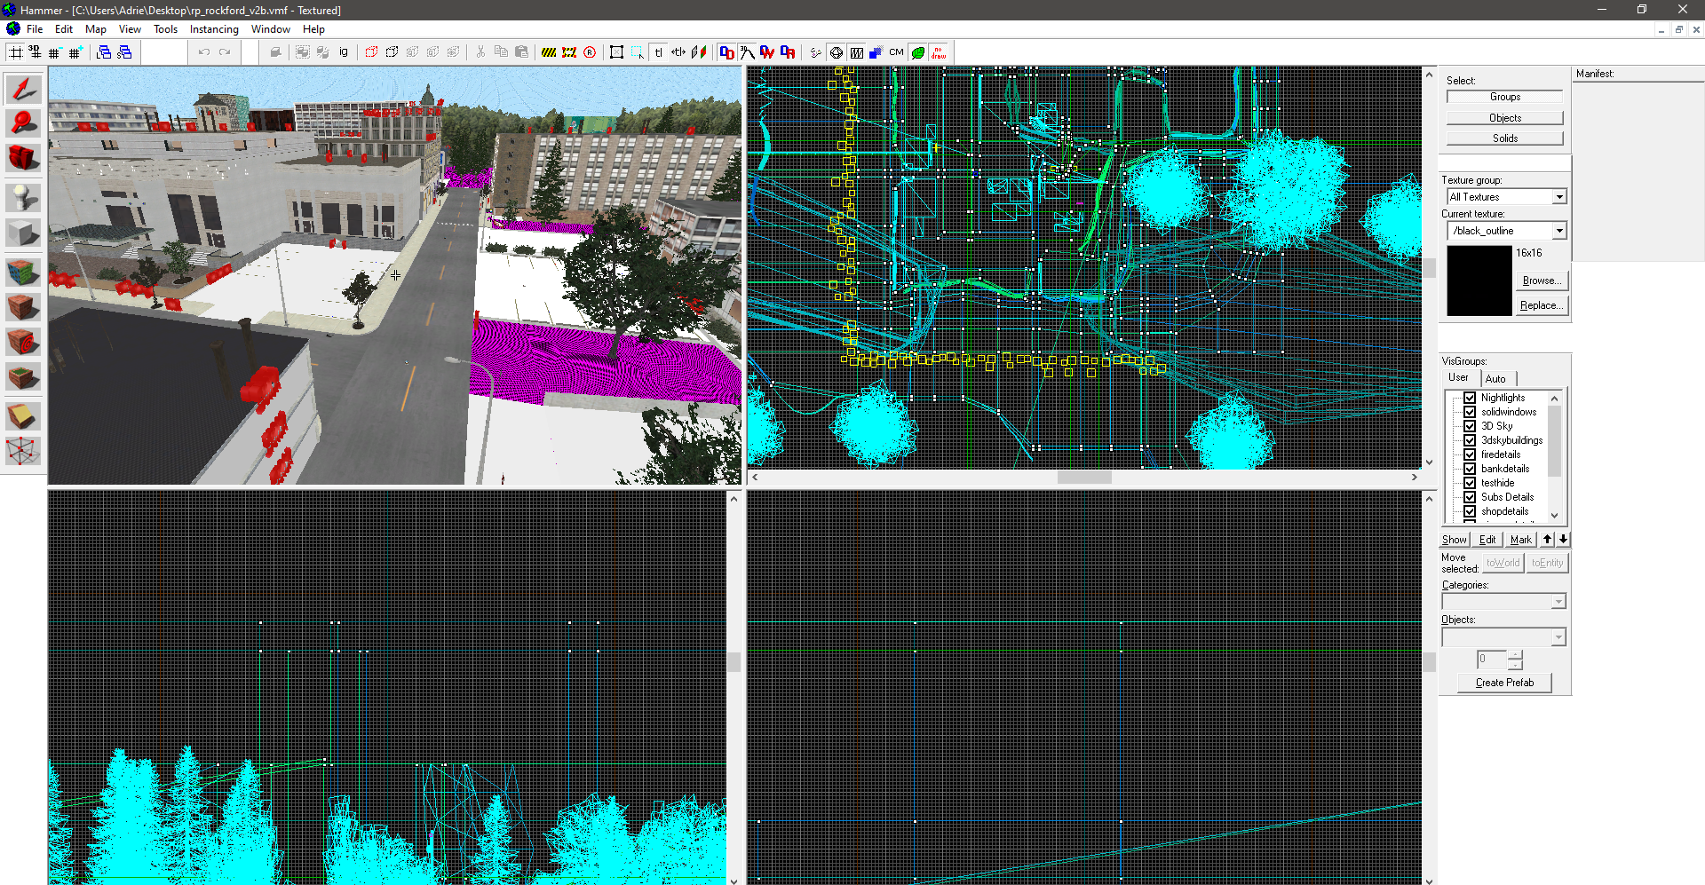Select the red Camera tool
The image size is (1705, 885).
(x=23, y=158)
